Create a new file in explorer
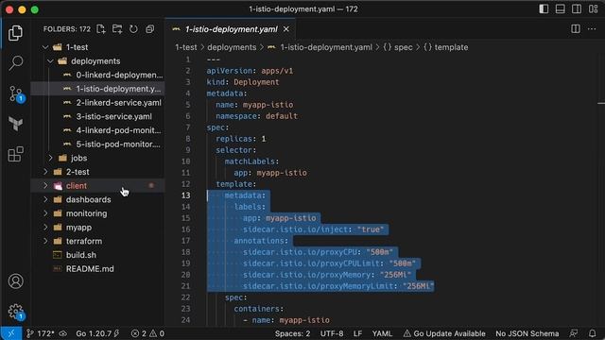This screenshot has height=340, width=605. (101, 29)
